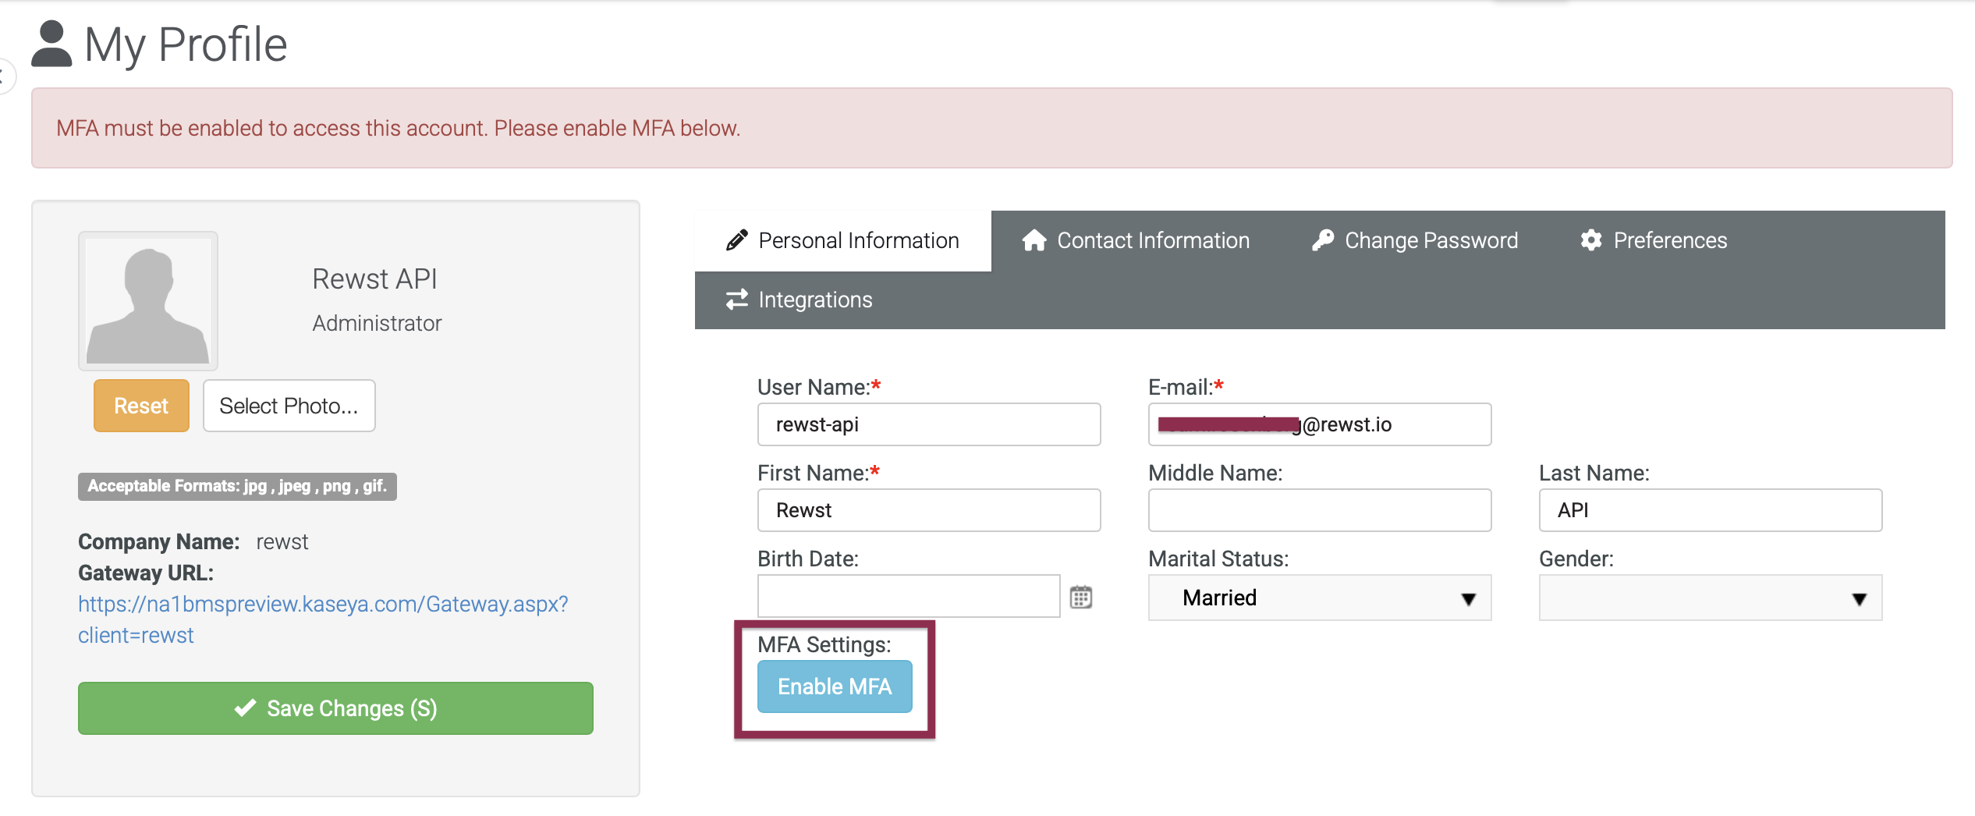Open the birth date calendar picker

point(1080,598)
